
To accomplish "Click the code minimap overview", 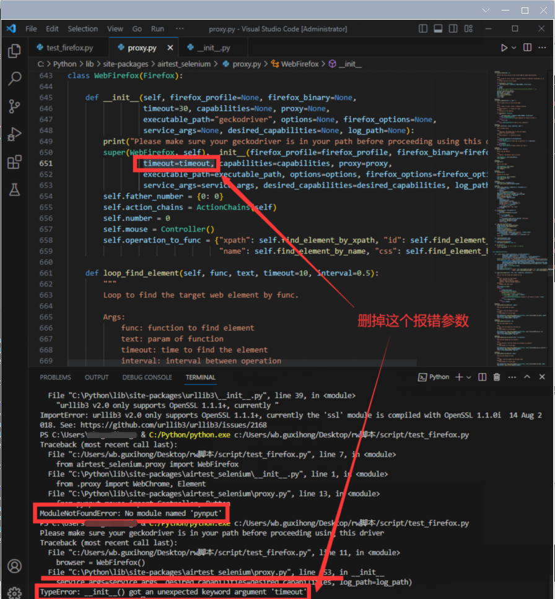I will [x=520, y=218].
